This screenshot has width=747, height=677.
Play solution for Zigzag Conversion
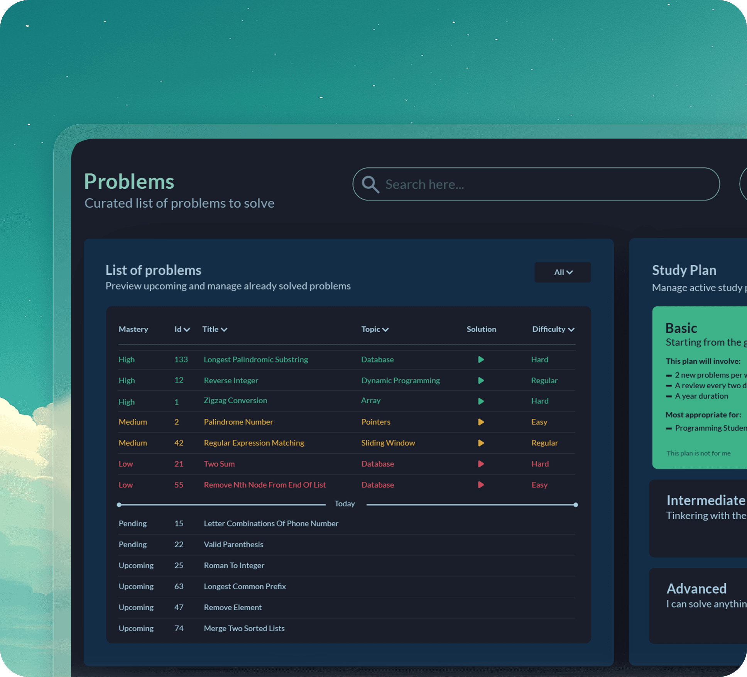click(x=481, y=401)
